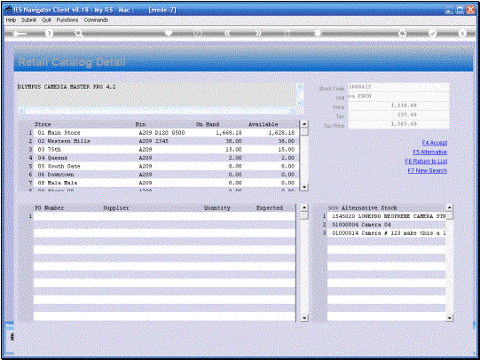
Task: Click the On Hand value 1,668.18
Action: (x=228, y=133)
